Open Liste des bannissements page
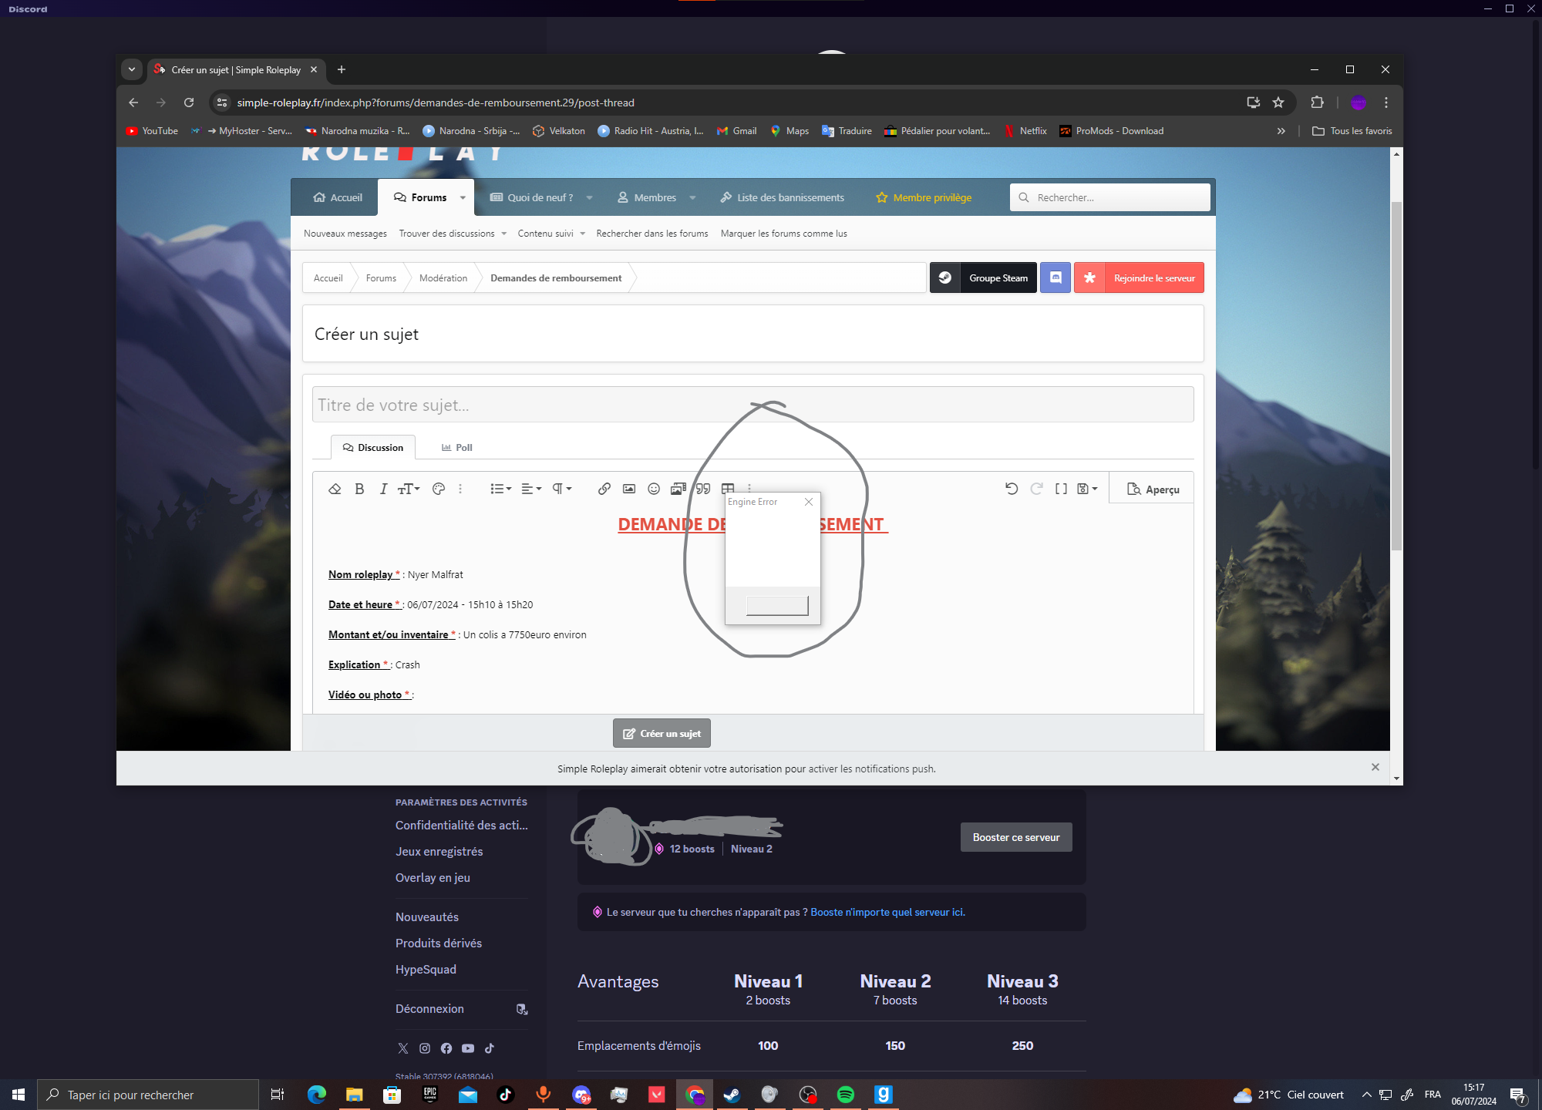 [x=783, y=197]
